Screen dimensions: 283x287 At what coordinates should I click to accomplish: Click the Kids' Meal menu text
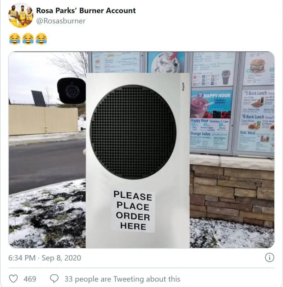pyautogui.click(x=248, y=133)
